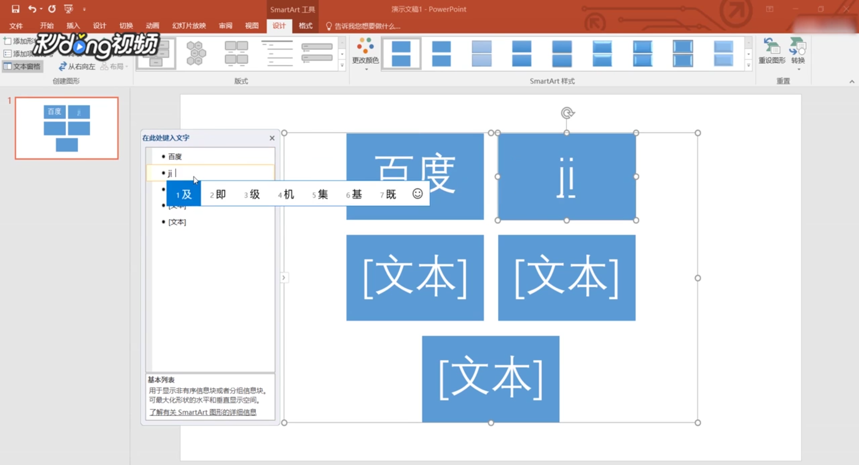Open link 了解有关 SmartArt 图形的详细信息
The image size is (859, 465).
tap(203, 412)
